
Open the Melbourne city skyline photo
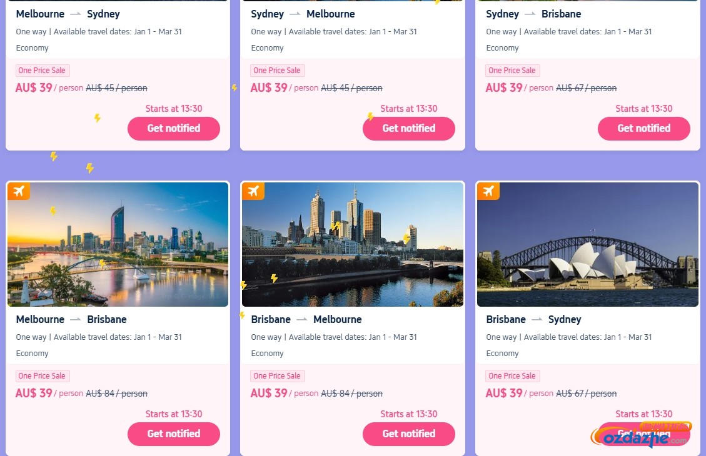point(353,245)
